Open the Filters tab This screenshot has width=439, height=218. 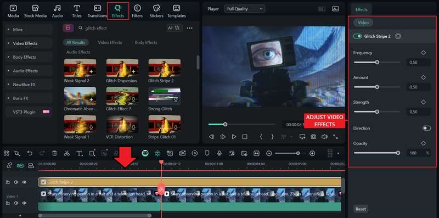pyautogui.click(x=137, y=11)
